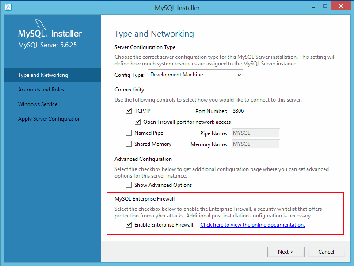Screen dimensions: 354x266
Task: Click the Memory Name input field
Action: click(255, 144)
